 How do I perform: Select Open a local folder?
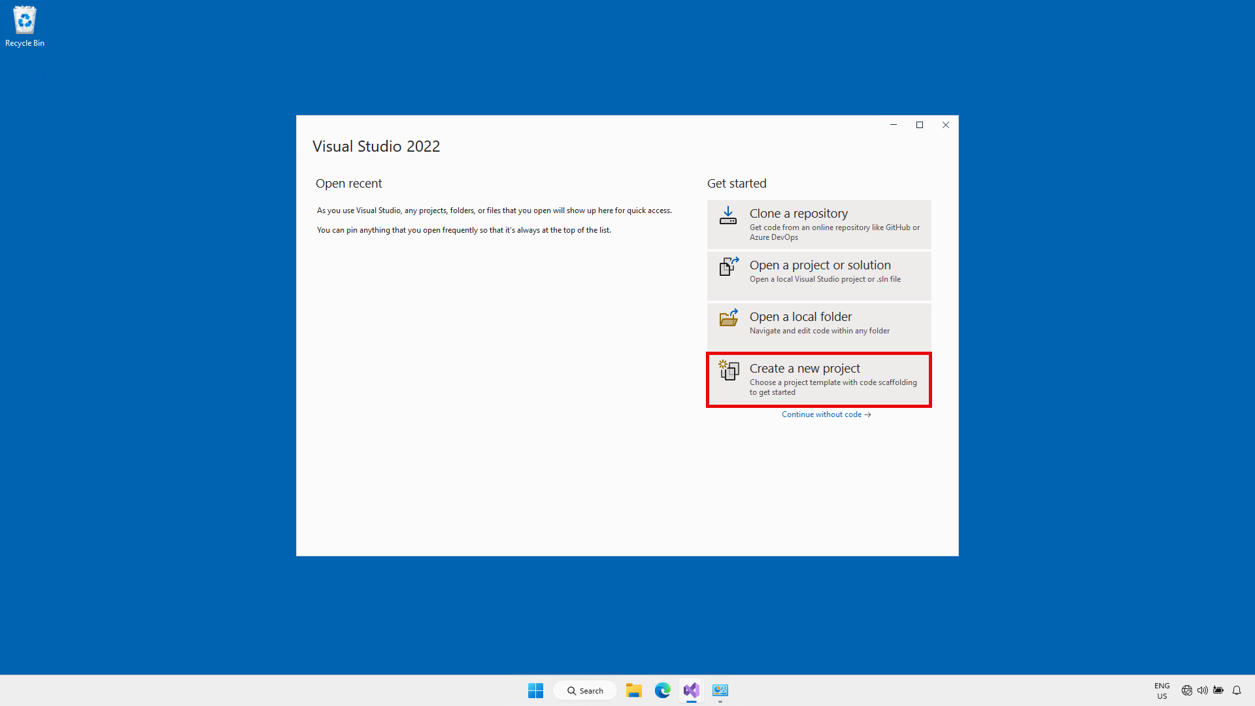click(818, 328)
